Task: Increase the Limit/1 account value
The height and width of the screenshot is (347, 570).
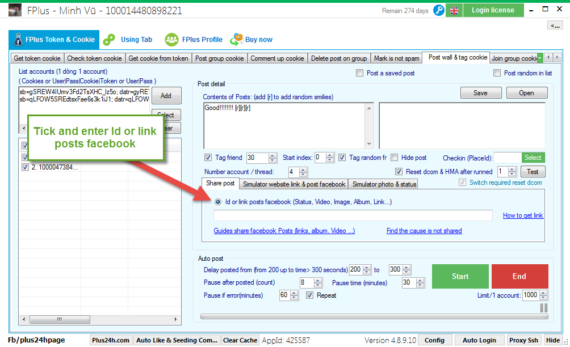Action: point(543,293)
